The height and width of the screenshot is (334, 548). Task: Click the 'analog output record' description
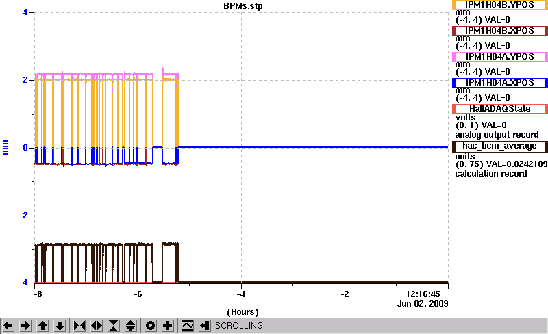[x=497, y=135]
